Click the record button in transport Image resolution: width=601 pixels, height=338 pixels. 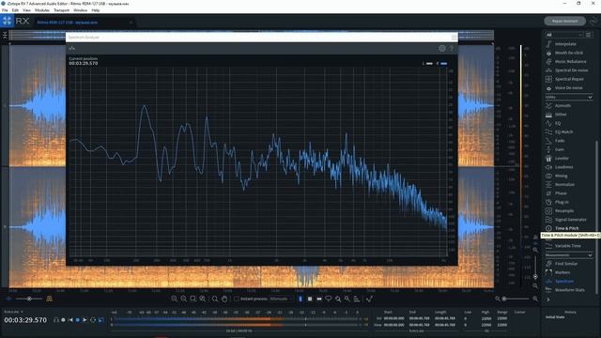[63, 320]
